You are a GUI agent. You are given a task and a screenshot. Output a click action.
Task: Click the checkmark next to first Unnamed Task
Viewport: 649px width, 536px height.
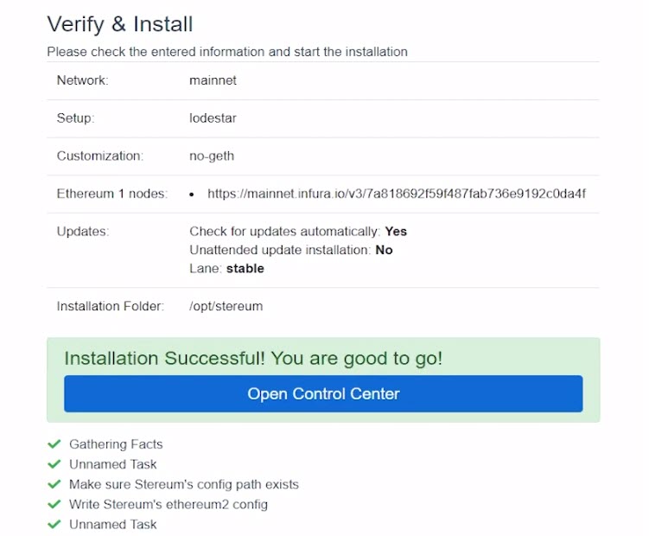54,464
